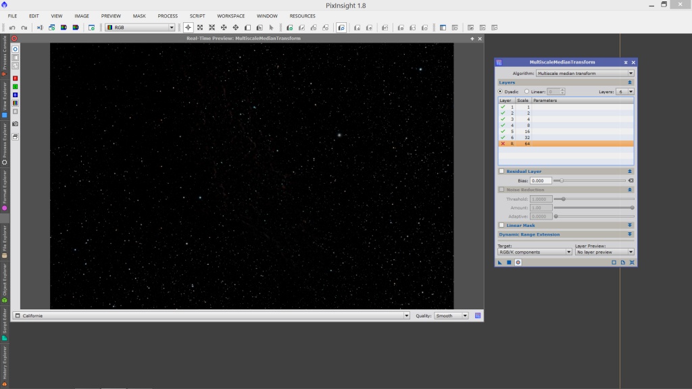Select the Linear scaling radio button
Viewport: 692px width, 389px height.
(527, 91)
